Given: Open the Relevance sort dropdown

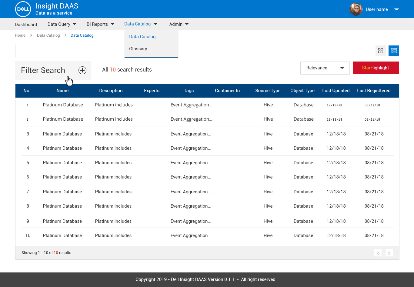Looking at the screenshot, I should 325,68.
